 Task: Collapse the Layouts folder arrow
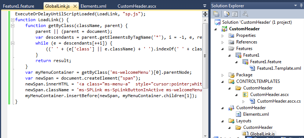tap(223, 121)
